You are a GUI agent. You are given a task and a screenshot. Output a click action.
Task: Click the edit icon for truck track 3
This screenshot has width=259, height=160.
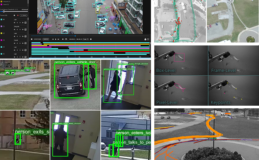pyautogui.click(x=26, y=43)
